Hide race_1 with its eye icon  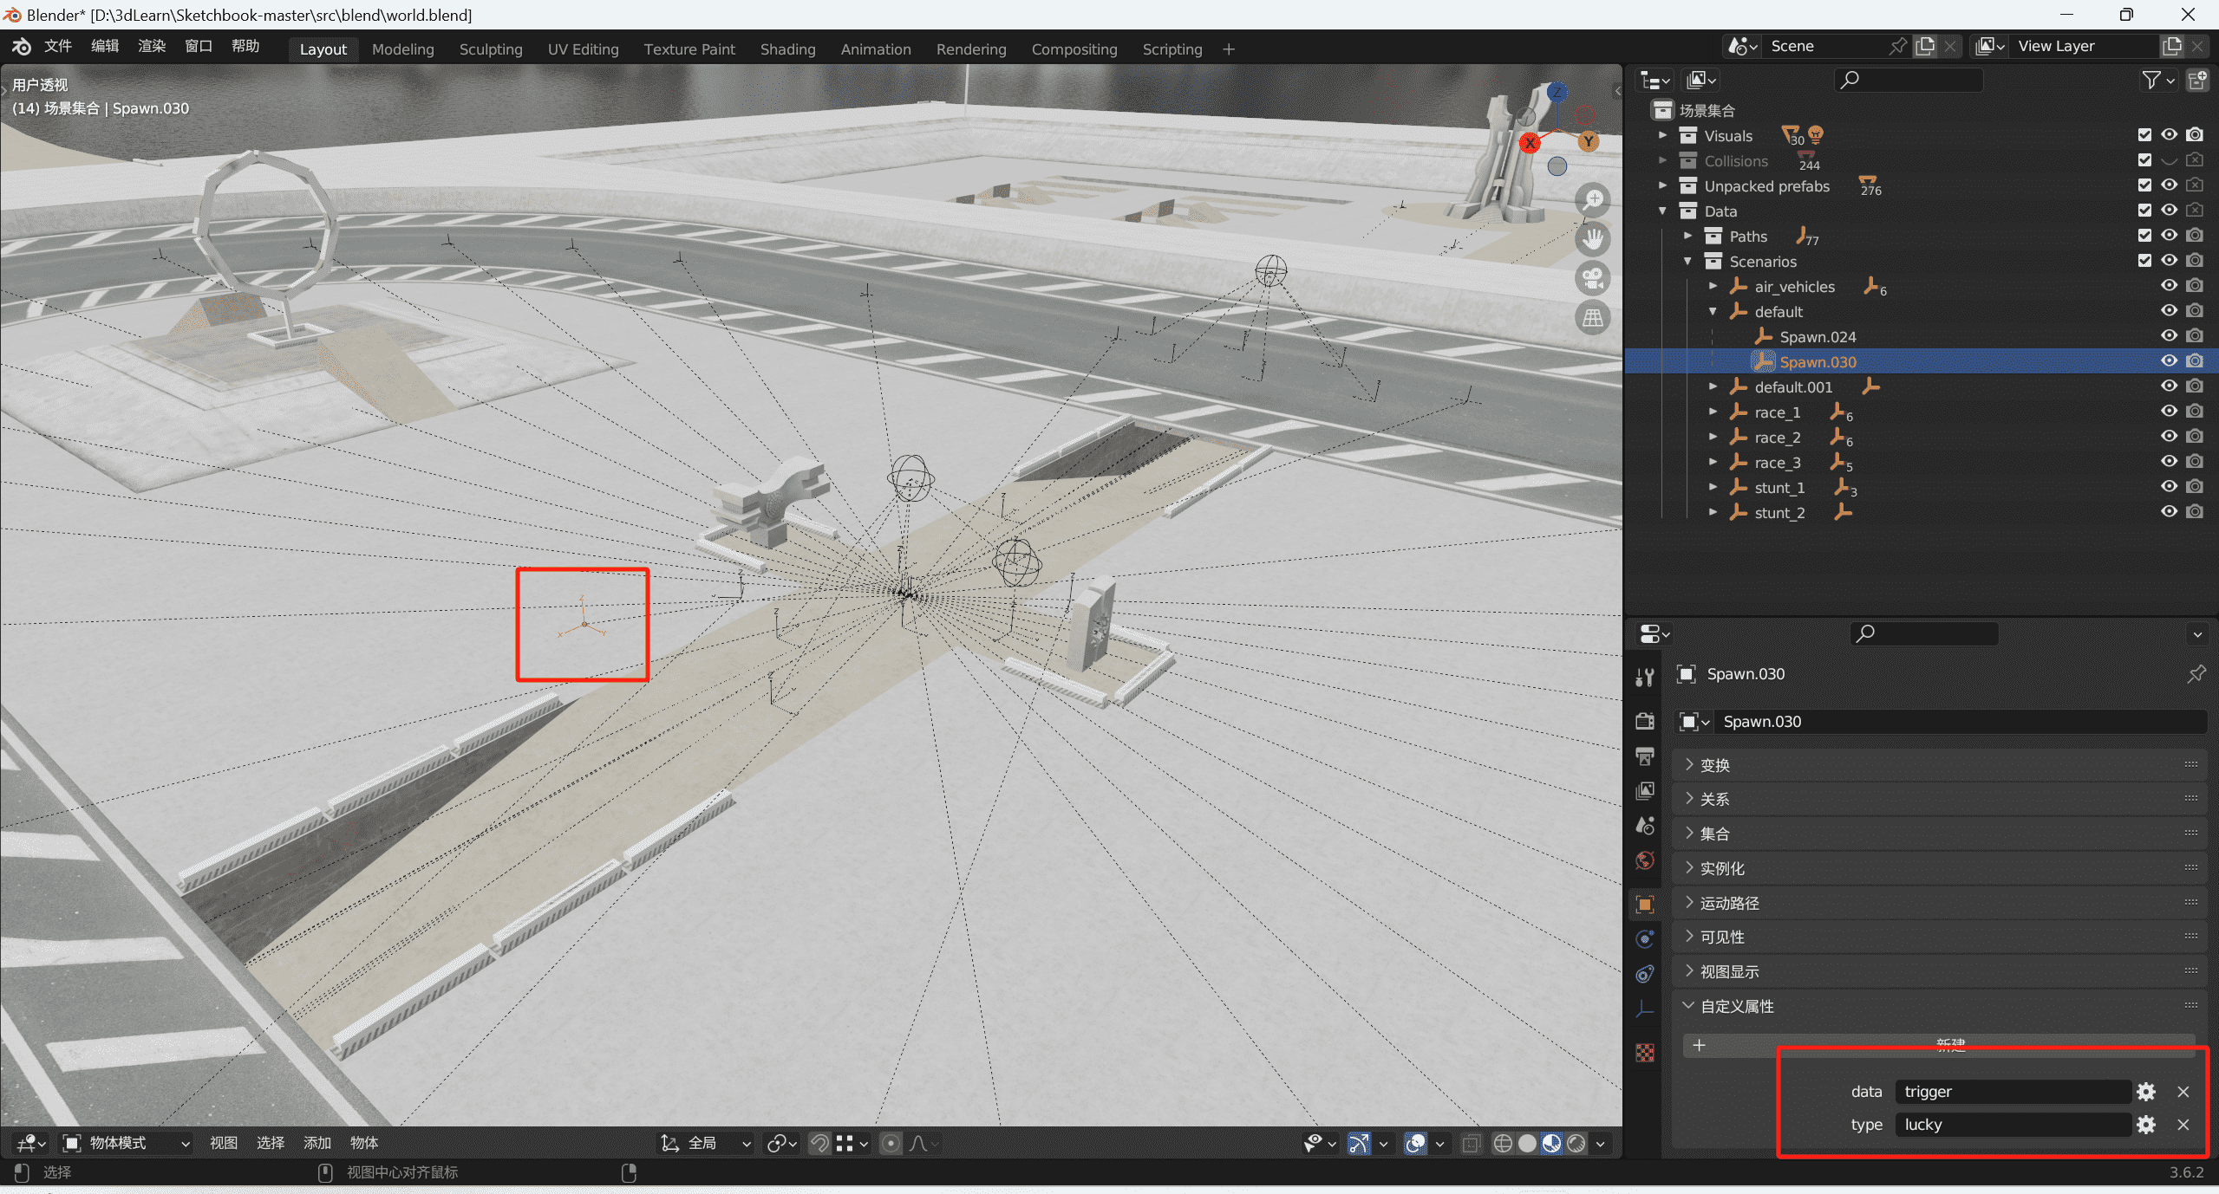coord(2169,412)
